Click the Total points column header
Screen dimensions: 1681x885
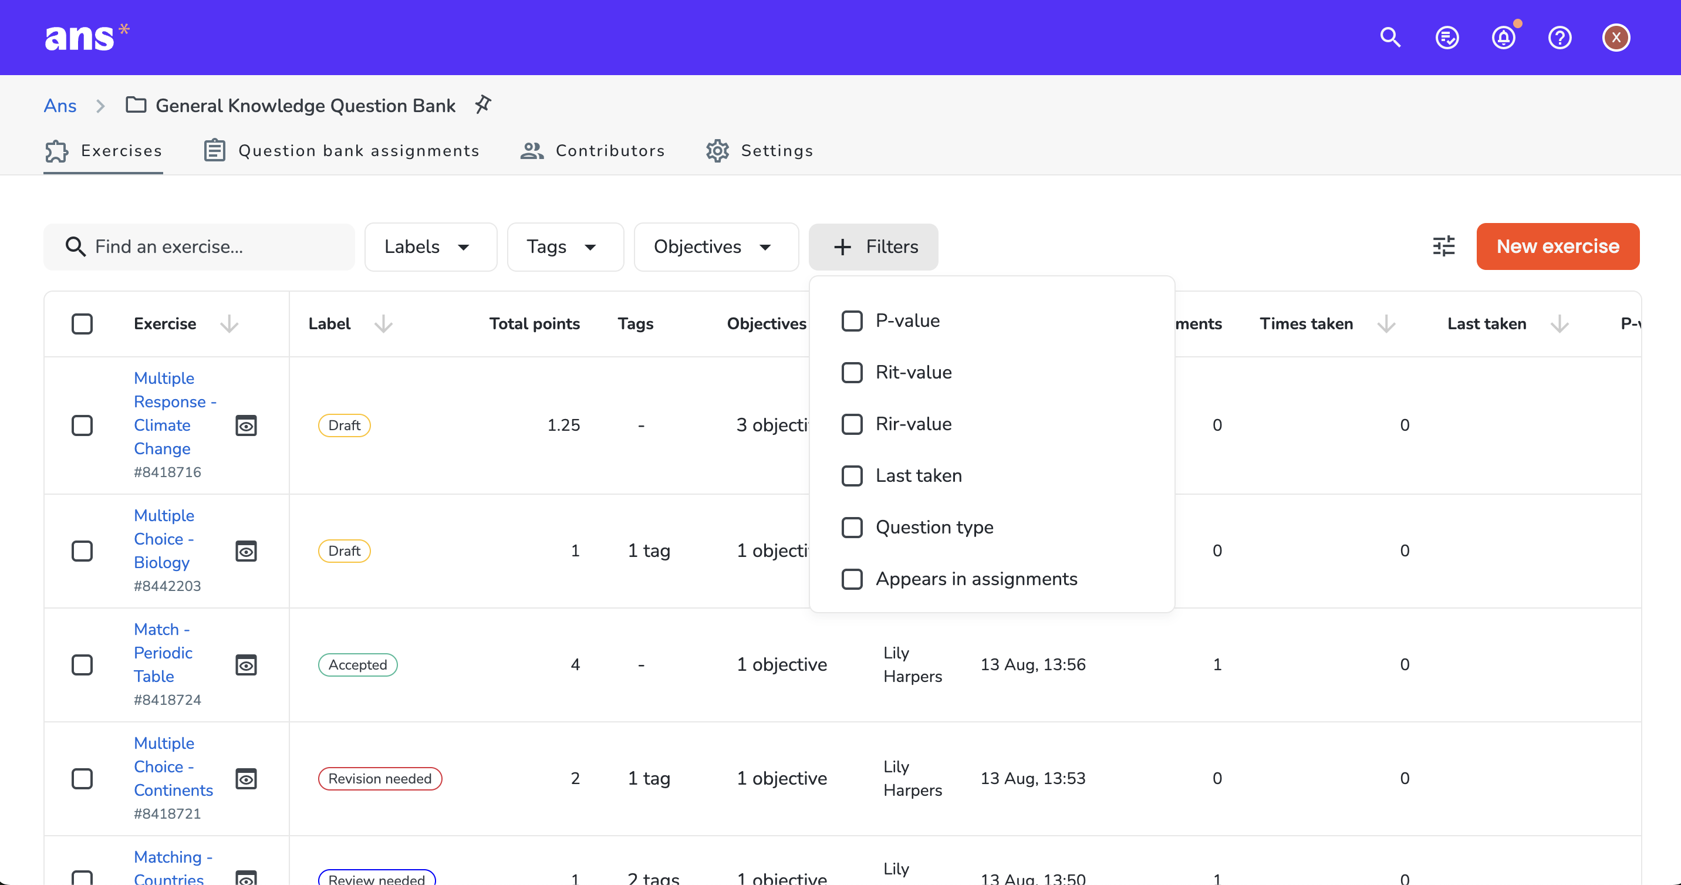[534, 324]
